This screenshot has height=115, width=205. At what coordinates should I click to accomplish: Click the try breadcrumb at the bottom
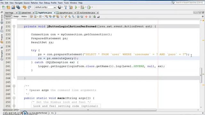point(52,113)
